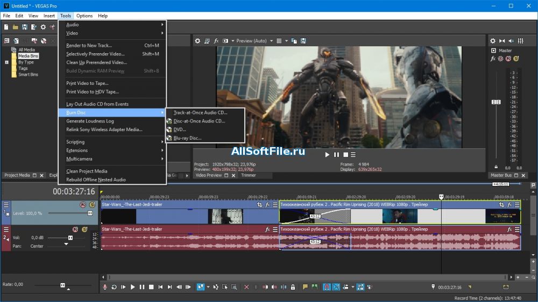
Task: Choose DVD from Burn Disc submenu
Action: pos(205,130)
